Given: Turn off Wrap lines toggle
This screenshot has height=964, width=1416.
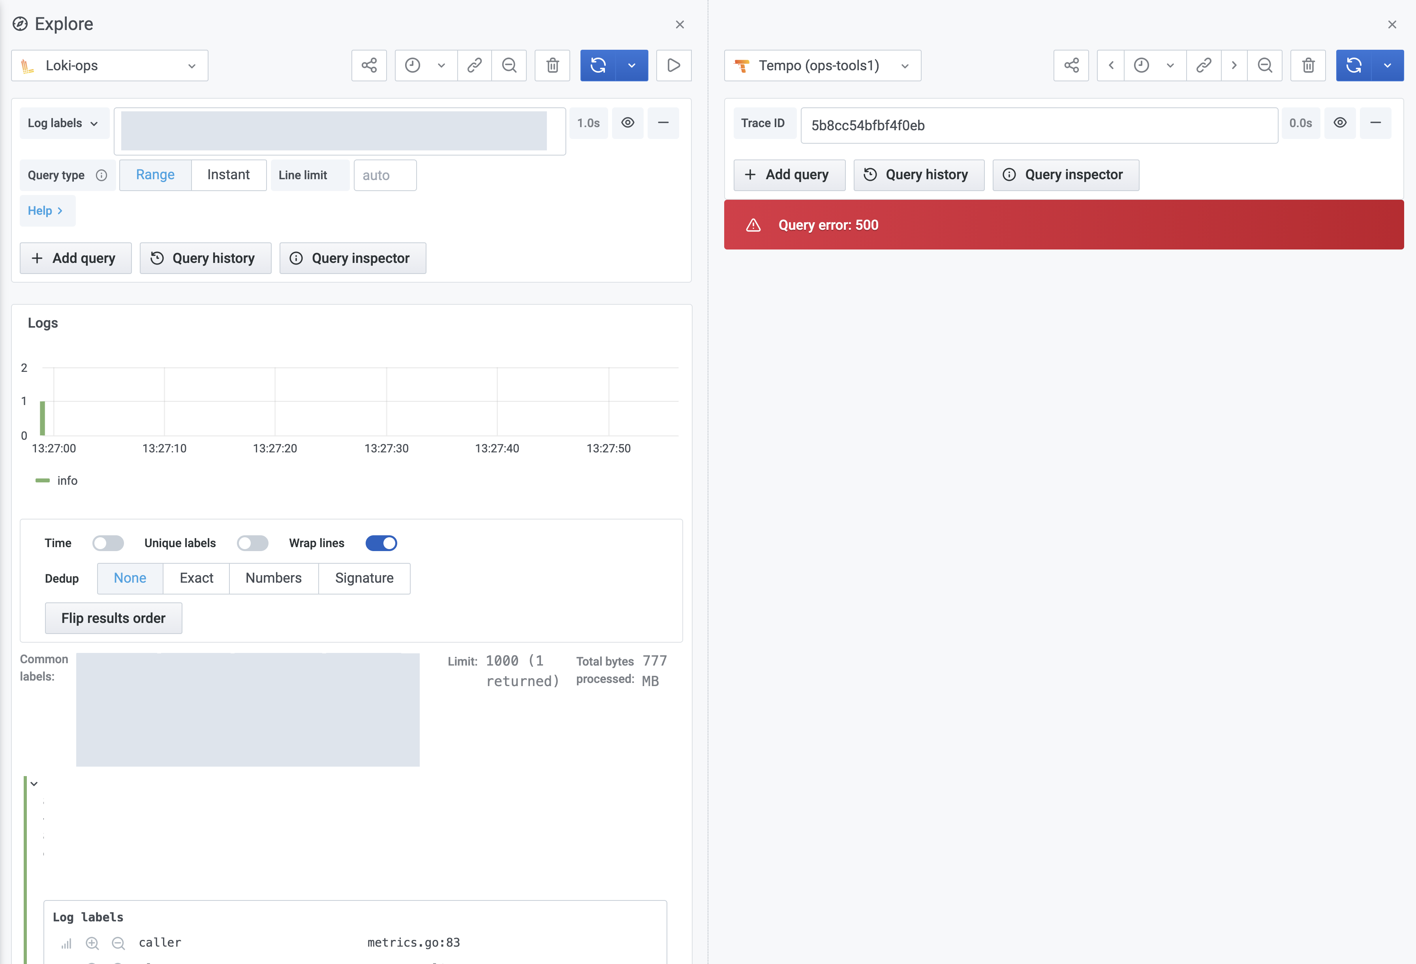Looking at the screenshot, I should click(381, 542).
